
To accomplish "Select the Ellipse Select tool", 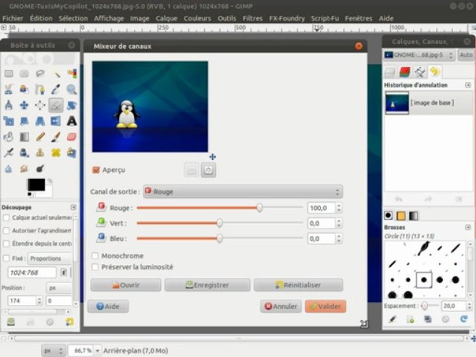I will click(24, 73).
